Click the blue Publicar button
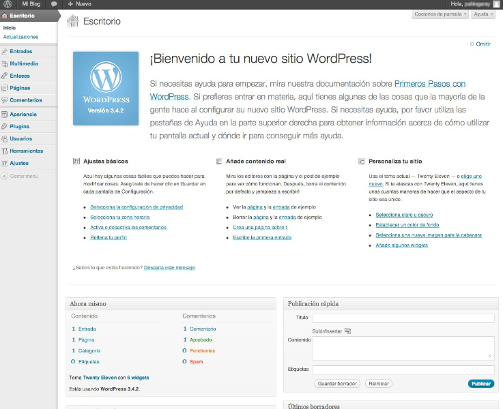This screenshot has height=409, width=503. coord(481,384)
